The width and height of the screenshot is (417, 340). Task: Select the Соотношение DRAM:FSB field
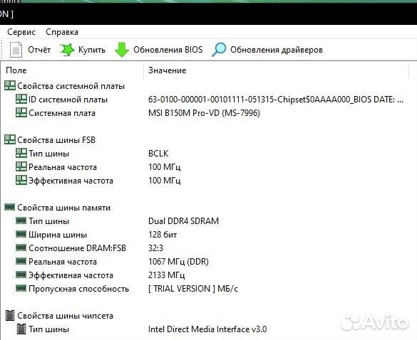tap(77, 248)
